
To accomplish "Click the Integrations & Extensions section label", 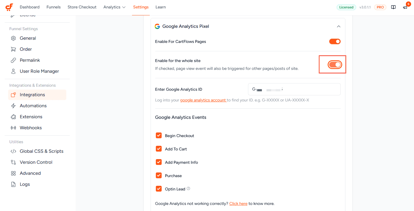I will pos(33,85).
